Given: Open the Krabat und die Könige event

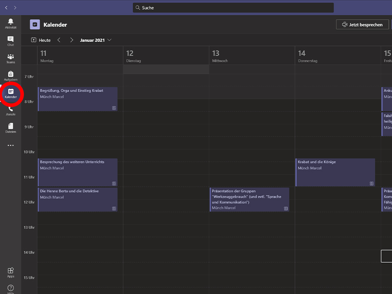Looking at the screenshot, I should pos(335,172).
